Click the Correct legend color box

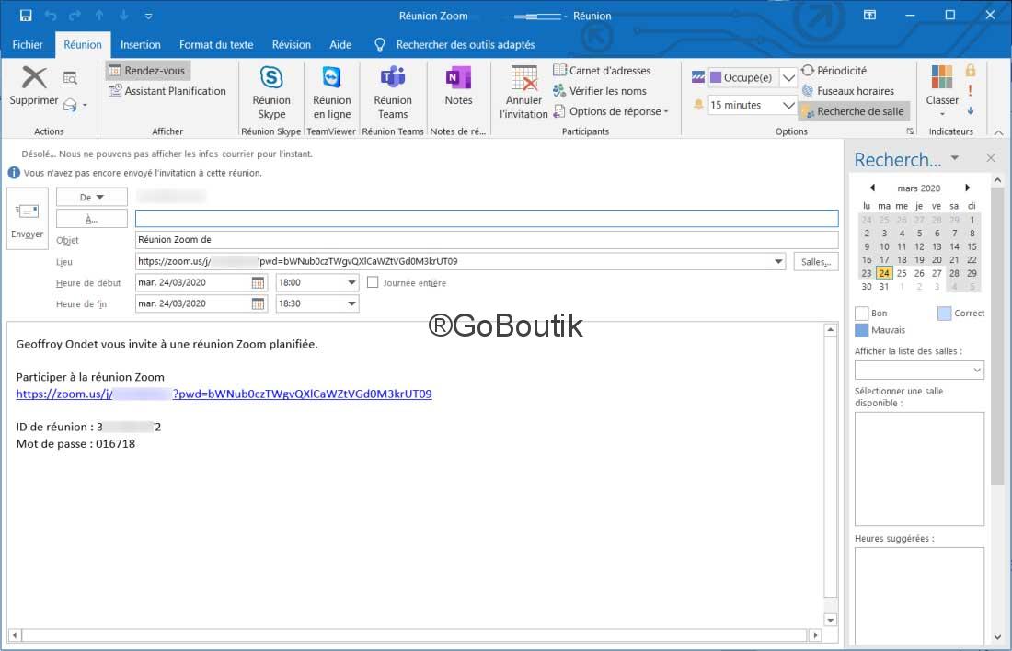tap(944, 314)
